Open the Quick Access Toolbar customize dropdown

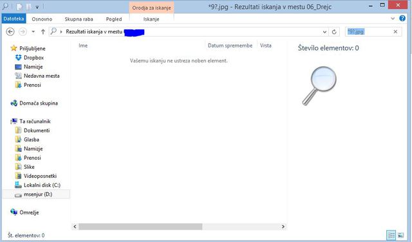[37, 7]
